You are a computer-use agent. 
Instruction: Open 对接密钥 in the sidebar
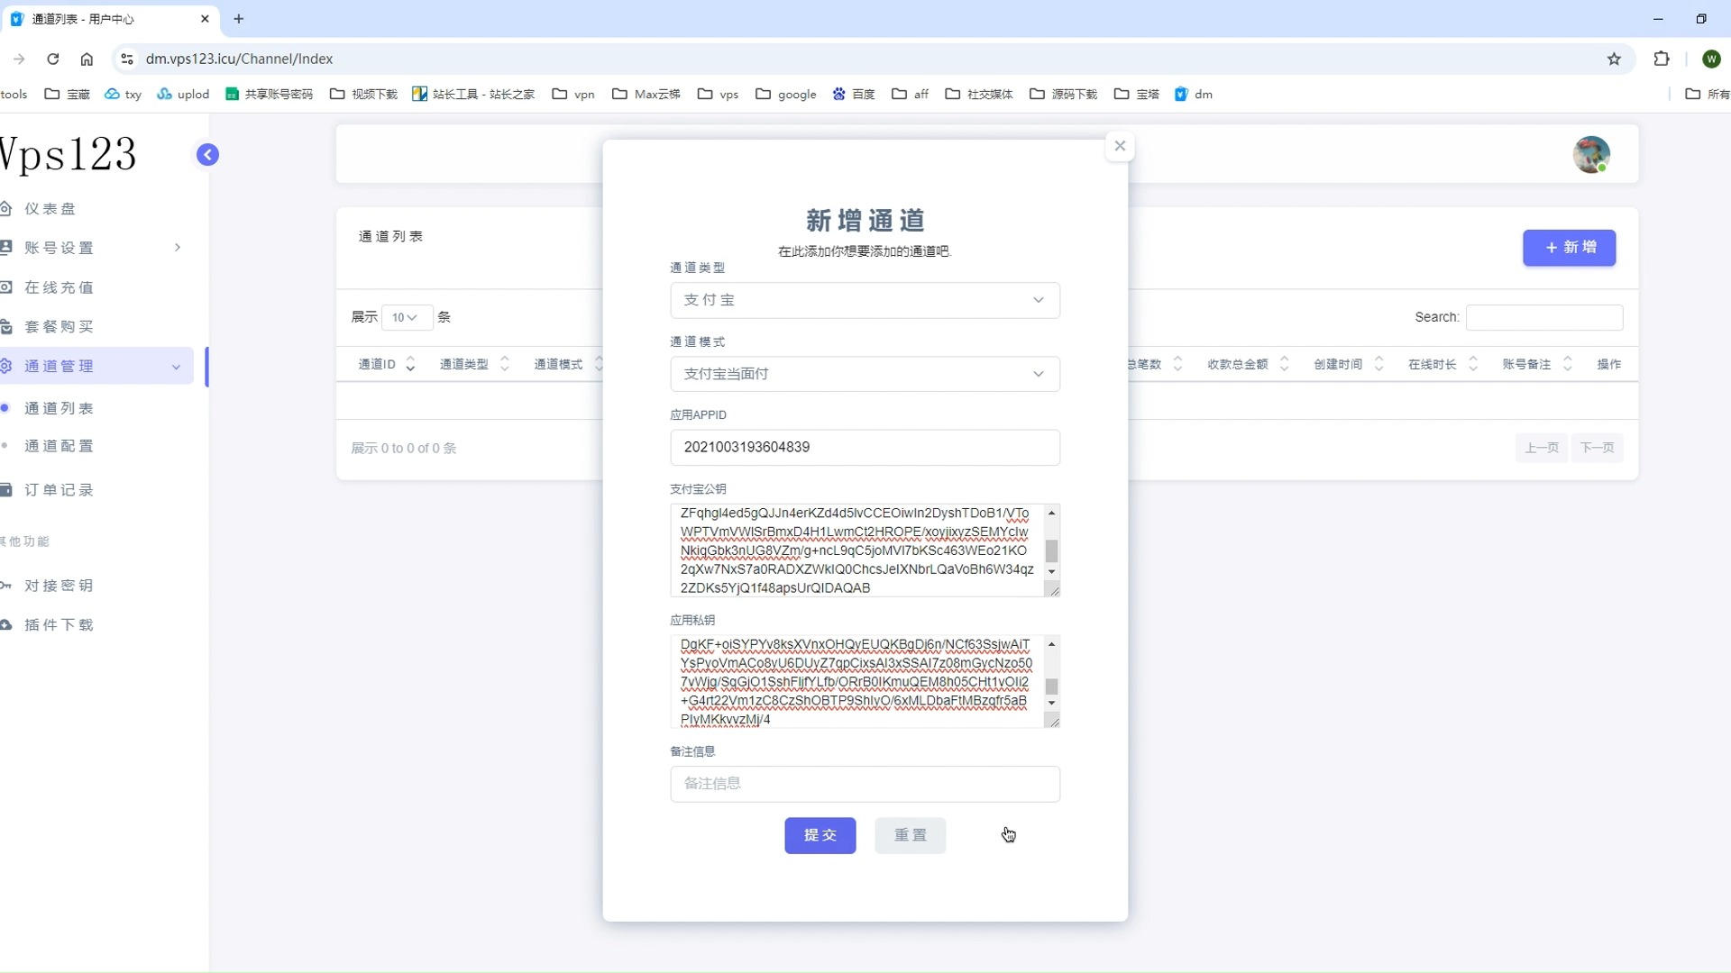(x=59, y=586)
